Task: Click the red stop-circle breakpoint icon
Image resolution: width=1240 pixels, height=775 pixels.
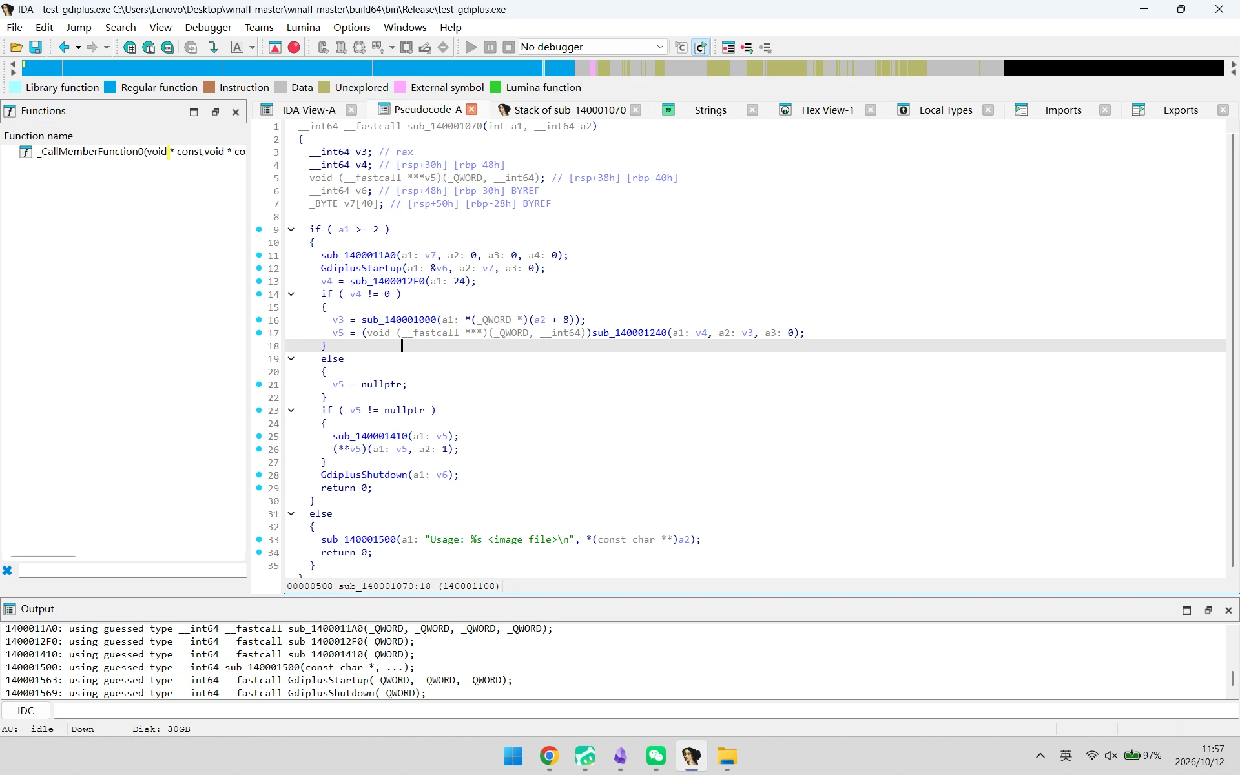Action: pos(294,47)
